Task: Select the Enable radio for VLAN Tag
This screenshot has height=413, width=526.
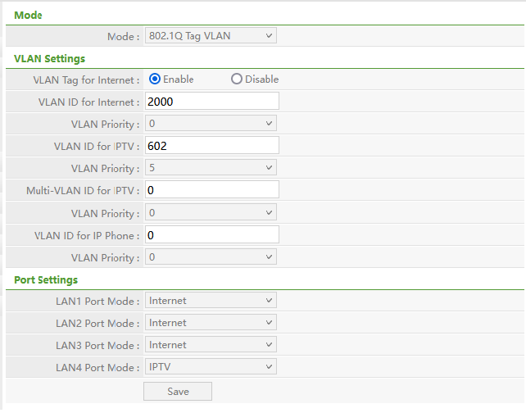Action: (x=155, y=79)
